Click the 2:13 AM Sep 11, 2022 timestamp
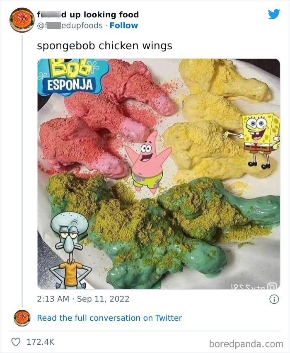 point(83,298)
